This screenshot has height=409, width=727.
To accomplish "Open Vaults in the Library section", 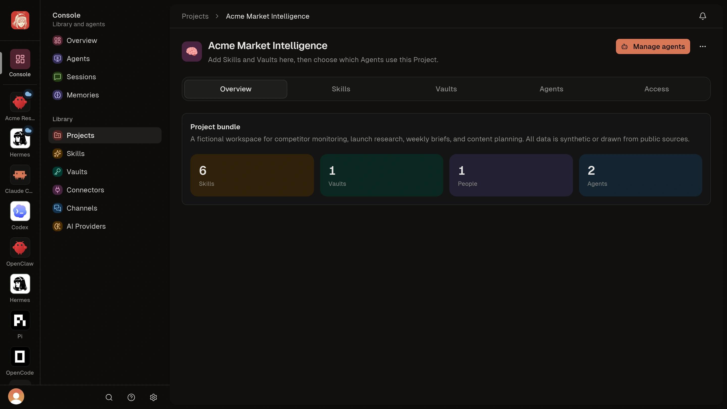I will click(105, 172).
